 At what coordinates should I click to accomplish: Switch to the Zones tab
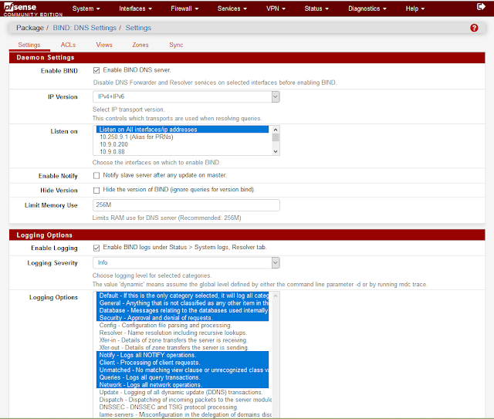coord(140,45)
